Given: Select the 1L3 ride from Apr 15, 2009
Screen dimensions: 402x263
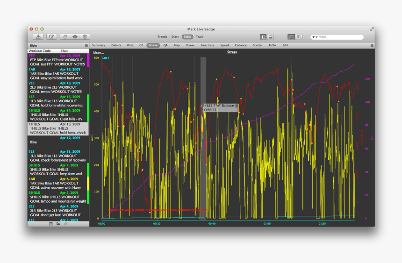Looking at the screenshot, I should pos(58,101).
